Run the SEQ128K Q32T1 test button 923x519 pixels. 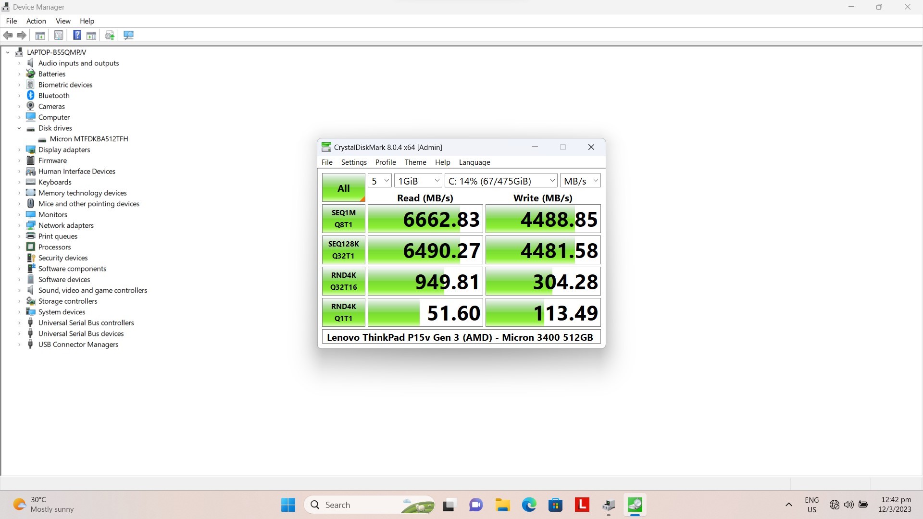(x=344, y=250)
